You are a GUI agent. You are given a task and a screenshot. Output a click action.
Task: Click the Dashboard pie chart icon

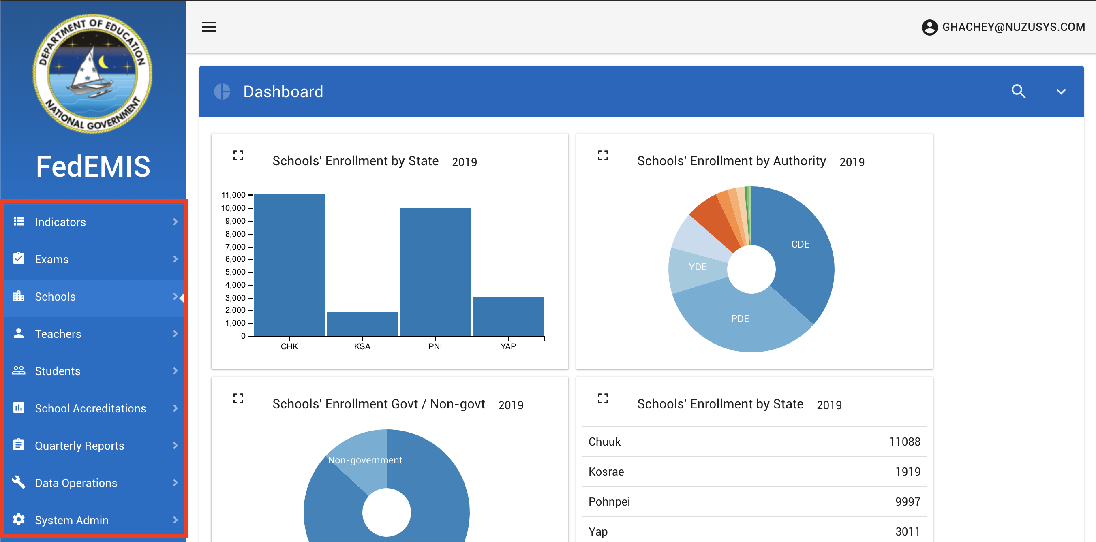coord(222,92)
